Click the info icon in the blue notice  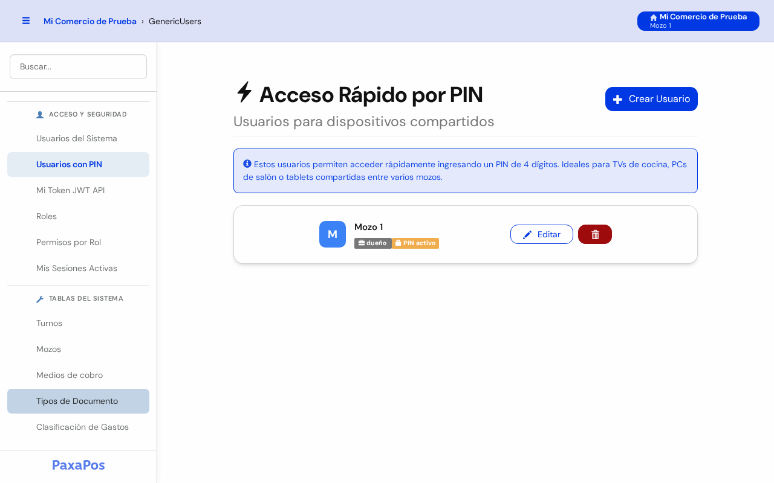(x=247, y=164)
